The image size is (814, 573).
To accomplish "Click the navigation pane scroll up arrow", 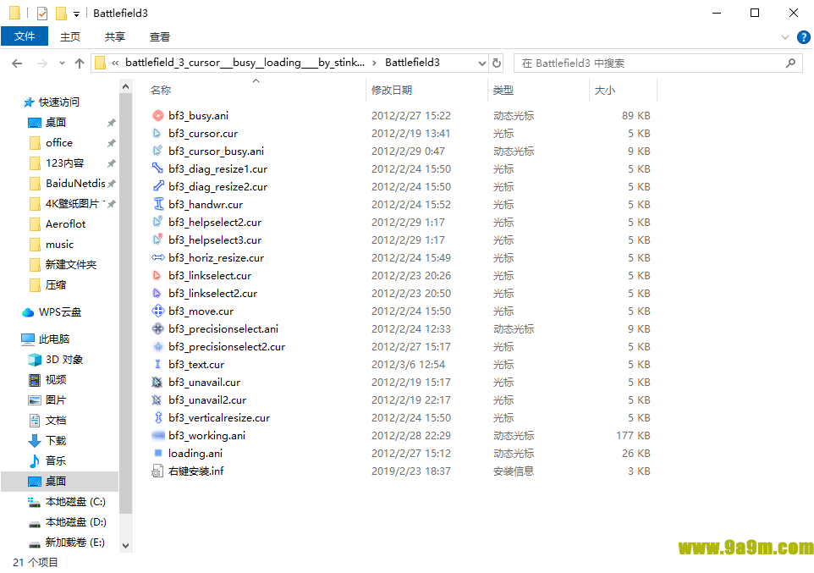I will 125,87.
